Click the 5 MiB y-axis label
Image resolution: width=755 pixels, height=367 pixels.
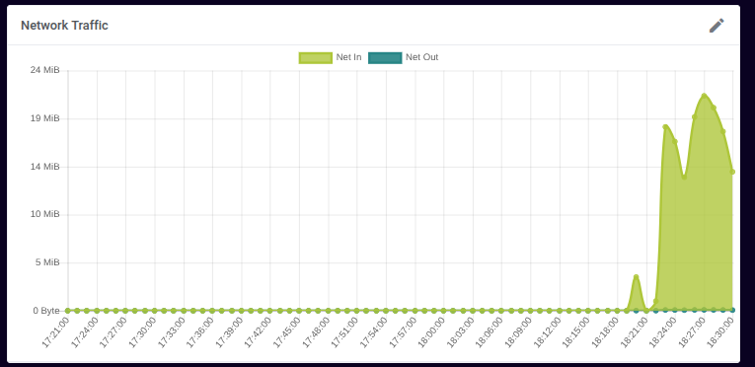point(47,262)
